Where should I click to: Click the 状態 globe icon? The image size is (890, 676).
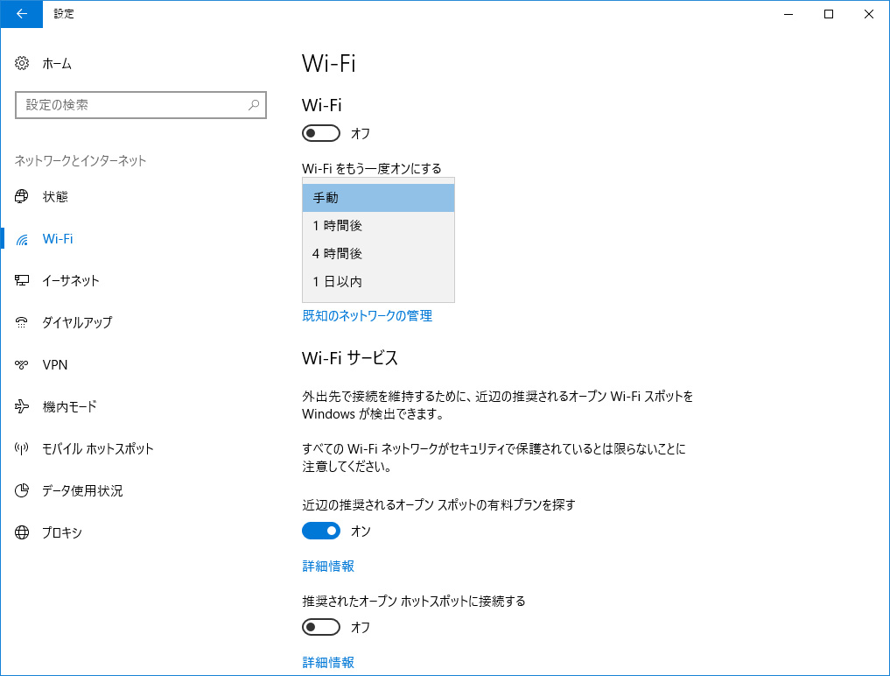click(23, 197)
